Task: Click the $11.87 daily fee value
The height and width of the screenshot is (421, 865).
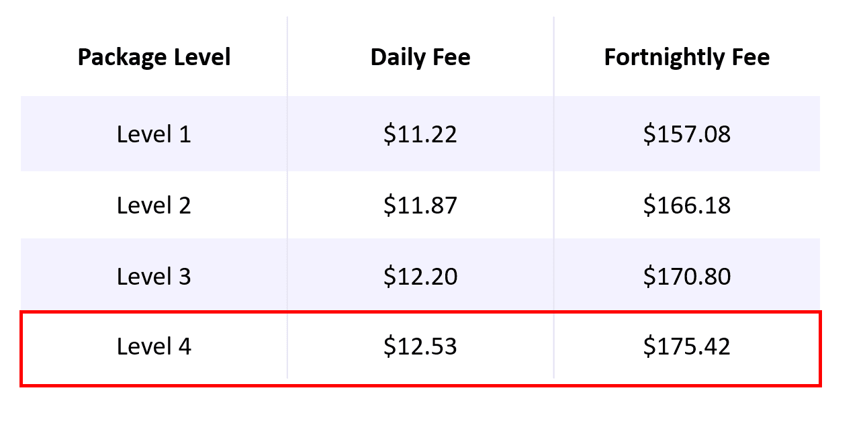Action: [420, 205]
